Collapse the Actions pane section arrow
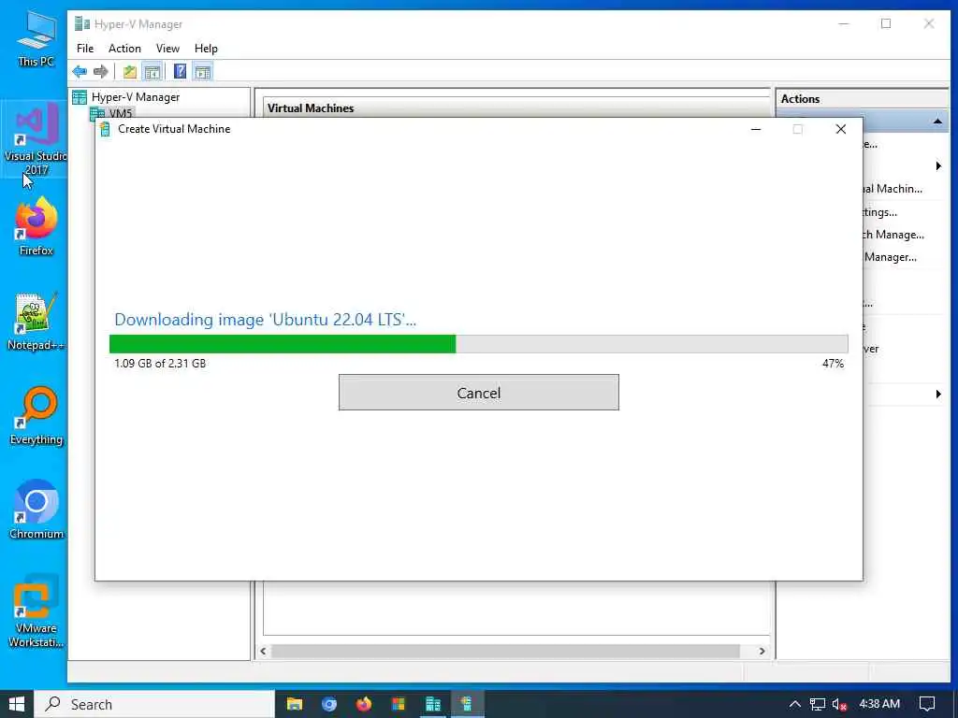Image resolution: width=958 pixels, height=718 pixels. coord(937,122)
